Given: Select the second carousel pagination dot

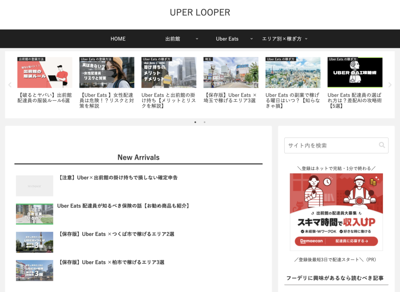Looking at the screenshot, I should tap(204, 122).
